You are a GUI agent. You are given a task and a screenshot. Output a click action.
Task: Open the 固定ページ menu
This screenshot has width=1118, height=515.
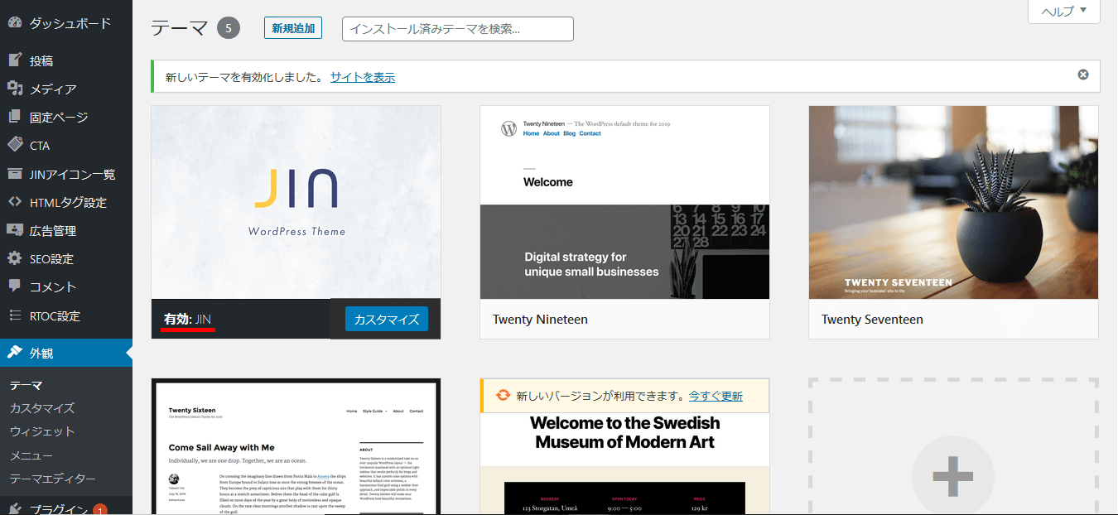(59, 117)
